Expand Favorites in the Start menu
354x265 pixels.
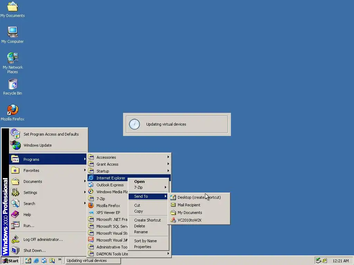point(48,170)
